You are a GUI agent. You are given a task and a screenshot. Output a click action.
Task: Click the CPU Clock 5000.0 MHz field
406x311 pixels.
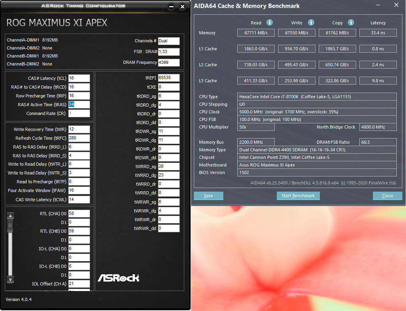click(x=317, y=112)
